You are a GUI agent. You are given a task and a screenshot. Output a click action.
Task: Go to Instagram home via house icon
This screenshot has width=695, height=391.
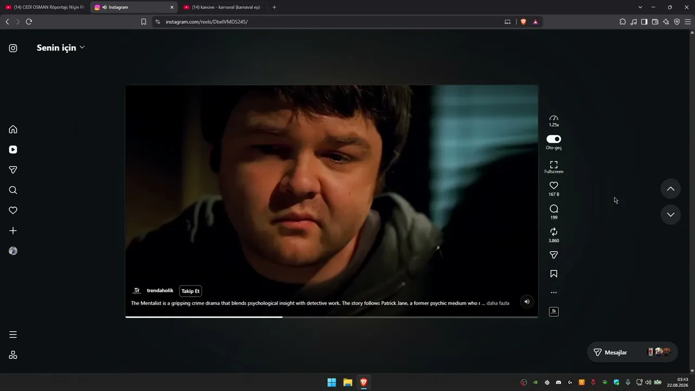click(x=13, y=129)
